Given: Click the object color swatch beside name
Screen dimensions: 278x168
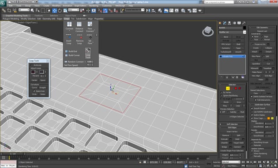Looking at the screenshot, I should [x=244, y=28].
